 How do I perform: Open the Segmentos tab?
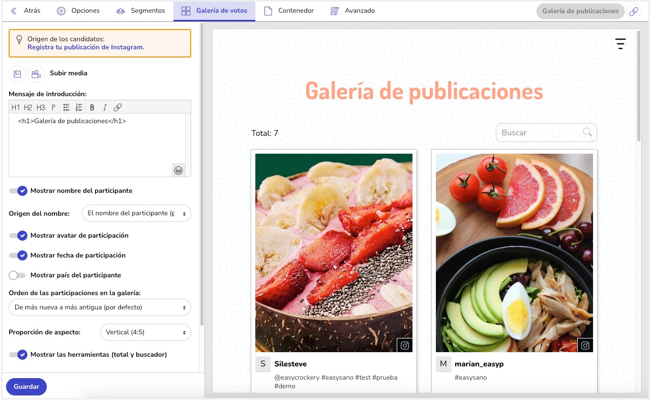coord(140,11)
